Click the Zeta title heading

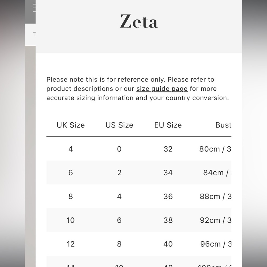tap(139, 21)
